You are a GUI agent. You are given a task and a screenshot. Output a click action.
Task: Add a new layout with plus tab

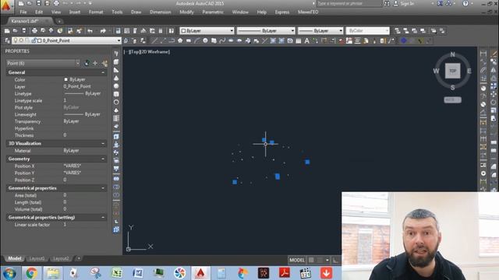click(x=79, y=259)
